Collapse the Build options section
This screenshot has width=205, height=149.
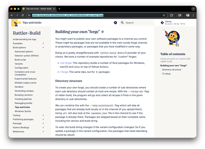point(43,47)
